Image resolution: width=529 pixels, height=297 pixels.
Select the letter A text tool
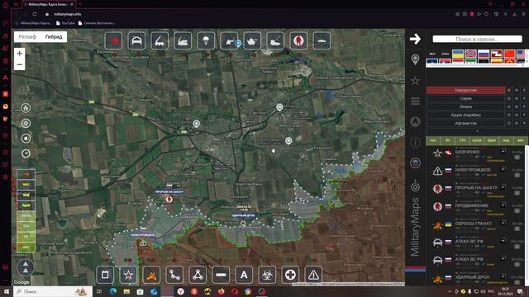tap(244, 275)
